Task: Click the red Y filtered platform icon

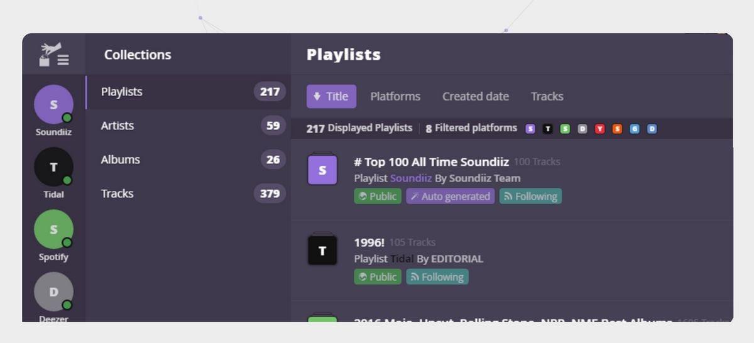Action: (600, 129)
